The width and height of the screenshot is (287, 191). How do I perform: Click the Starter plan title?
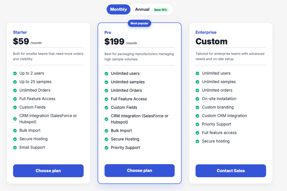click(20, 32)
